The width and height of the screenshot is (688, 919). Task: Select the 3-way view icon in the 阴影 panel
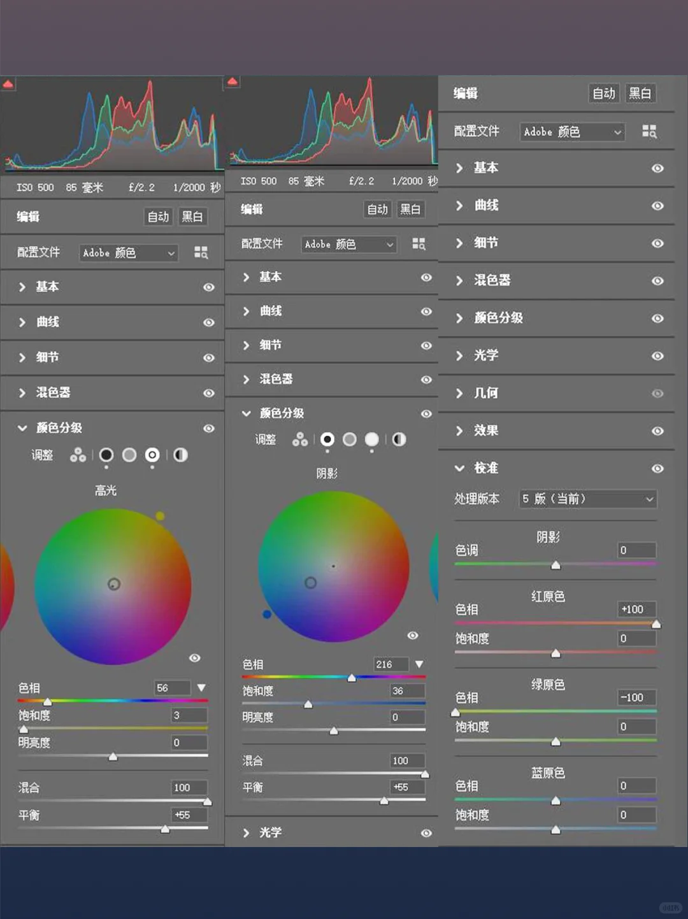click(299, 439)
